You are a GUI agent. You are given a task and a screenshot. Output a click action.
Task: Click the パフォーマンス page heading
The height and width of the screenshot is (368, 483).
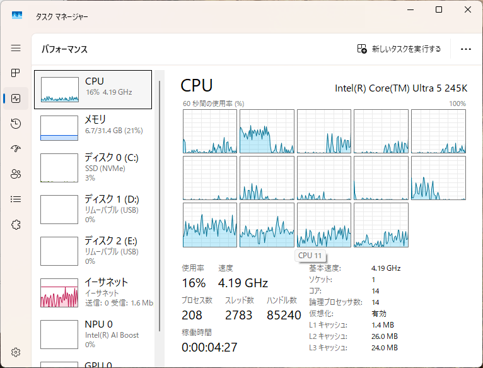(65, 49)
